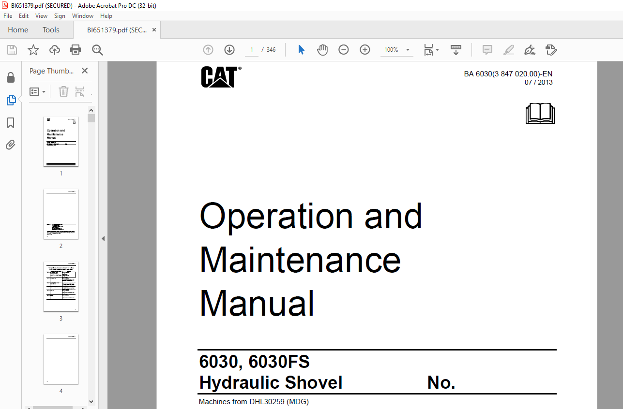The width and height of the screenshot is (623, 409).
Task: Click the stamp/edit tool icon
Action: point(551,50)
